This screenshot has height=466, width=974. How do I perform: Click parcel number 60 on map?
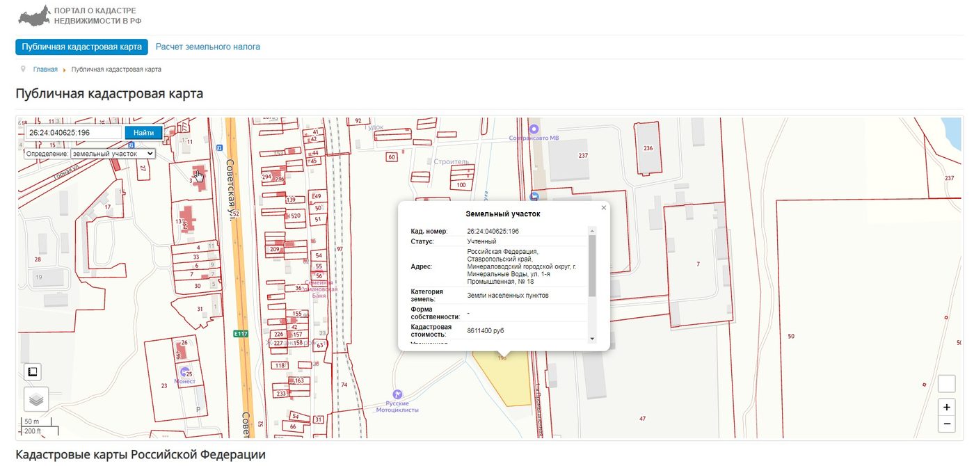pyautogui.click(x=392, y=157)
